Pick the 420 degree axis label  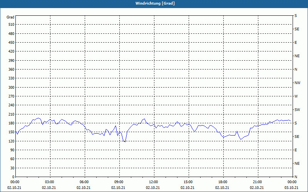click(12, 51)
